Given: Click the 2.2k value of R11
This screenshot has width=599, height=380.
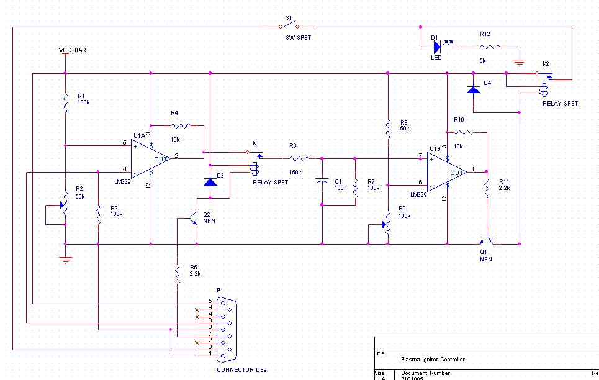Looking at the screenshot, I should tap(504, 188).
